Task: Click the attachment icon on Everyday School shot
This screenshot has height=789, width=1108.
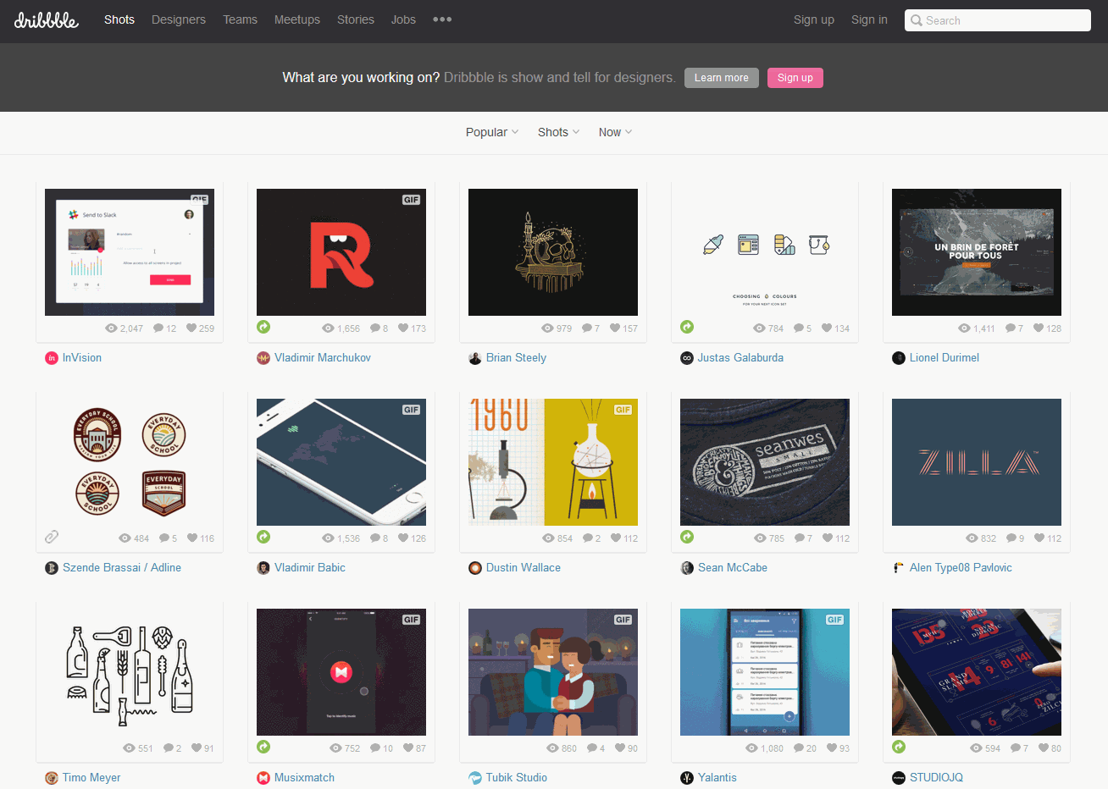Action: point(52,537)
